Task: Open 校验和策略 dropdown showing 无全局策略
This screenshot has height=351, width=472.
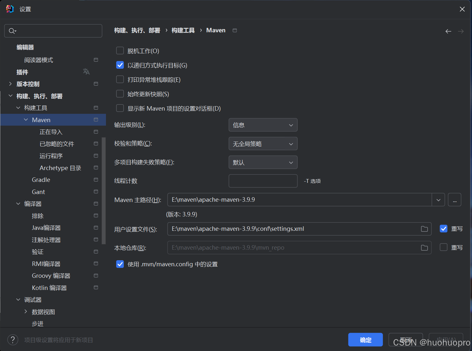Action: click(263, 144)
